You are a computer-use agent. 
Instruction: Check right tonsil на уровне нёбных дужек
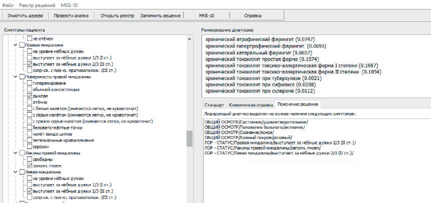[30, 51]
